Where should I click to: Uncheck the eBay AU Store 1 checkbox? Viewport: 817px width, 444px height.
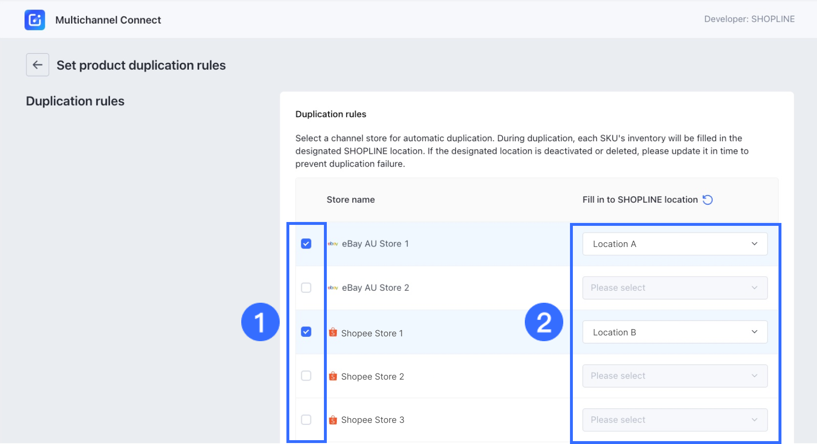[306, 244]
